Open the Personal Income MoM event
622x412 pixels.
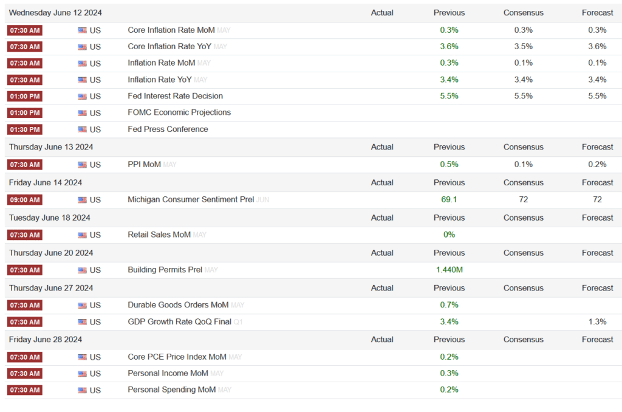(168, 373)
